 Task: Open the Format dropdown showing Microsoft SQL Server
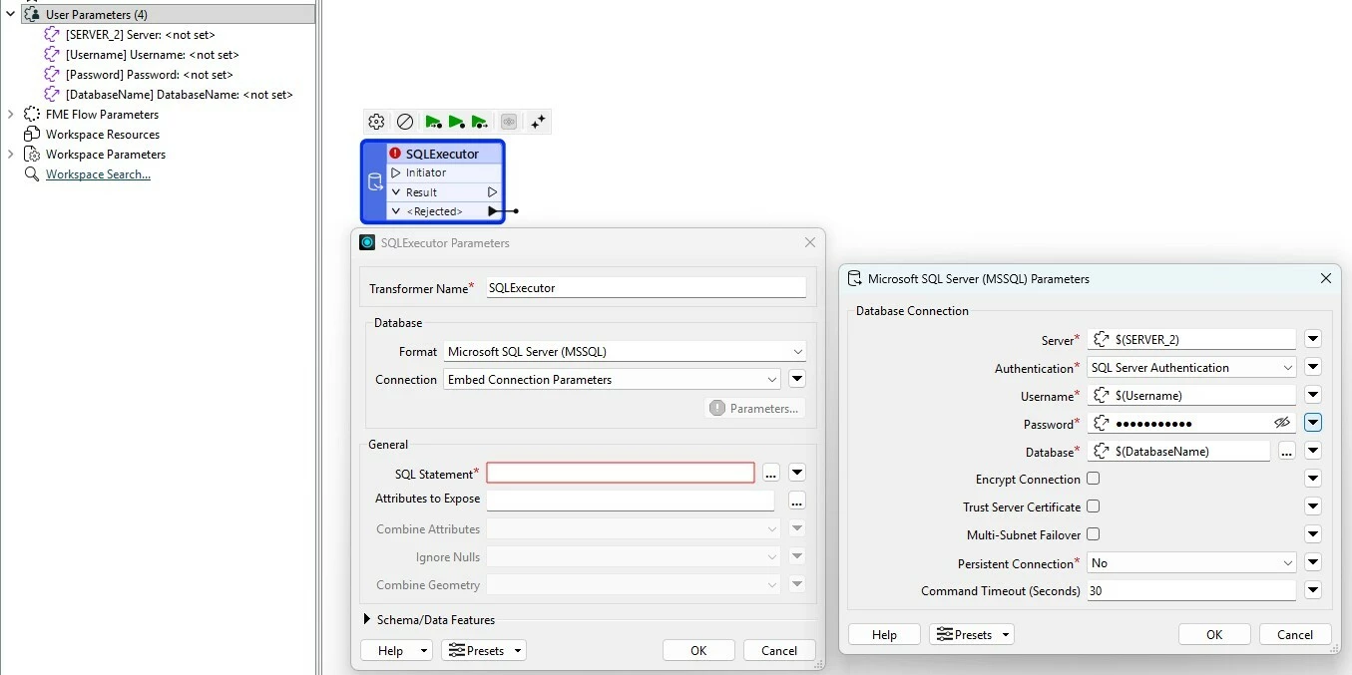[x=625, y=351]
